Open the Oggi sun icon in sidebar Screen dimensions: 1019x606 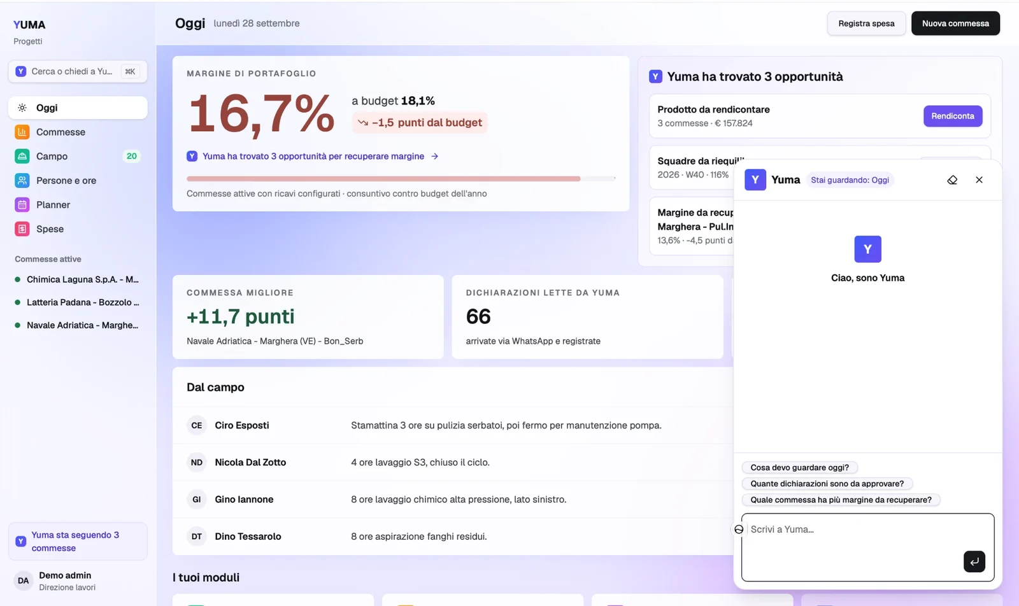pyautogui.click(x=22, y=108)
